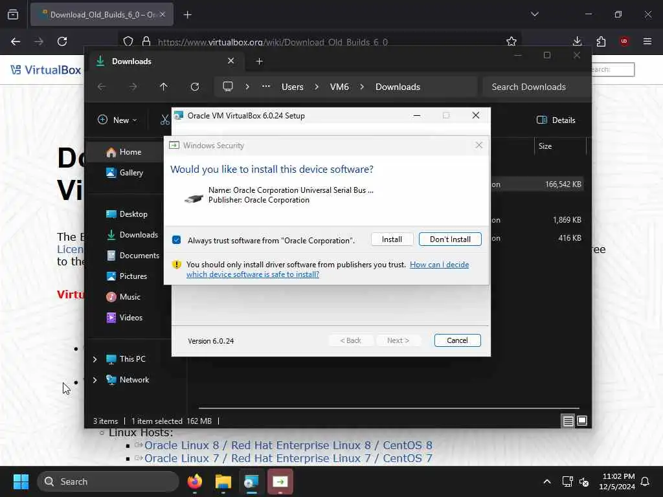
Task: Click Firefox recent browsing view icon
Action: tap(13, 15)
